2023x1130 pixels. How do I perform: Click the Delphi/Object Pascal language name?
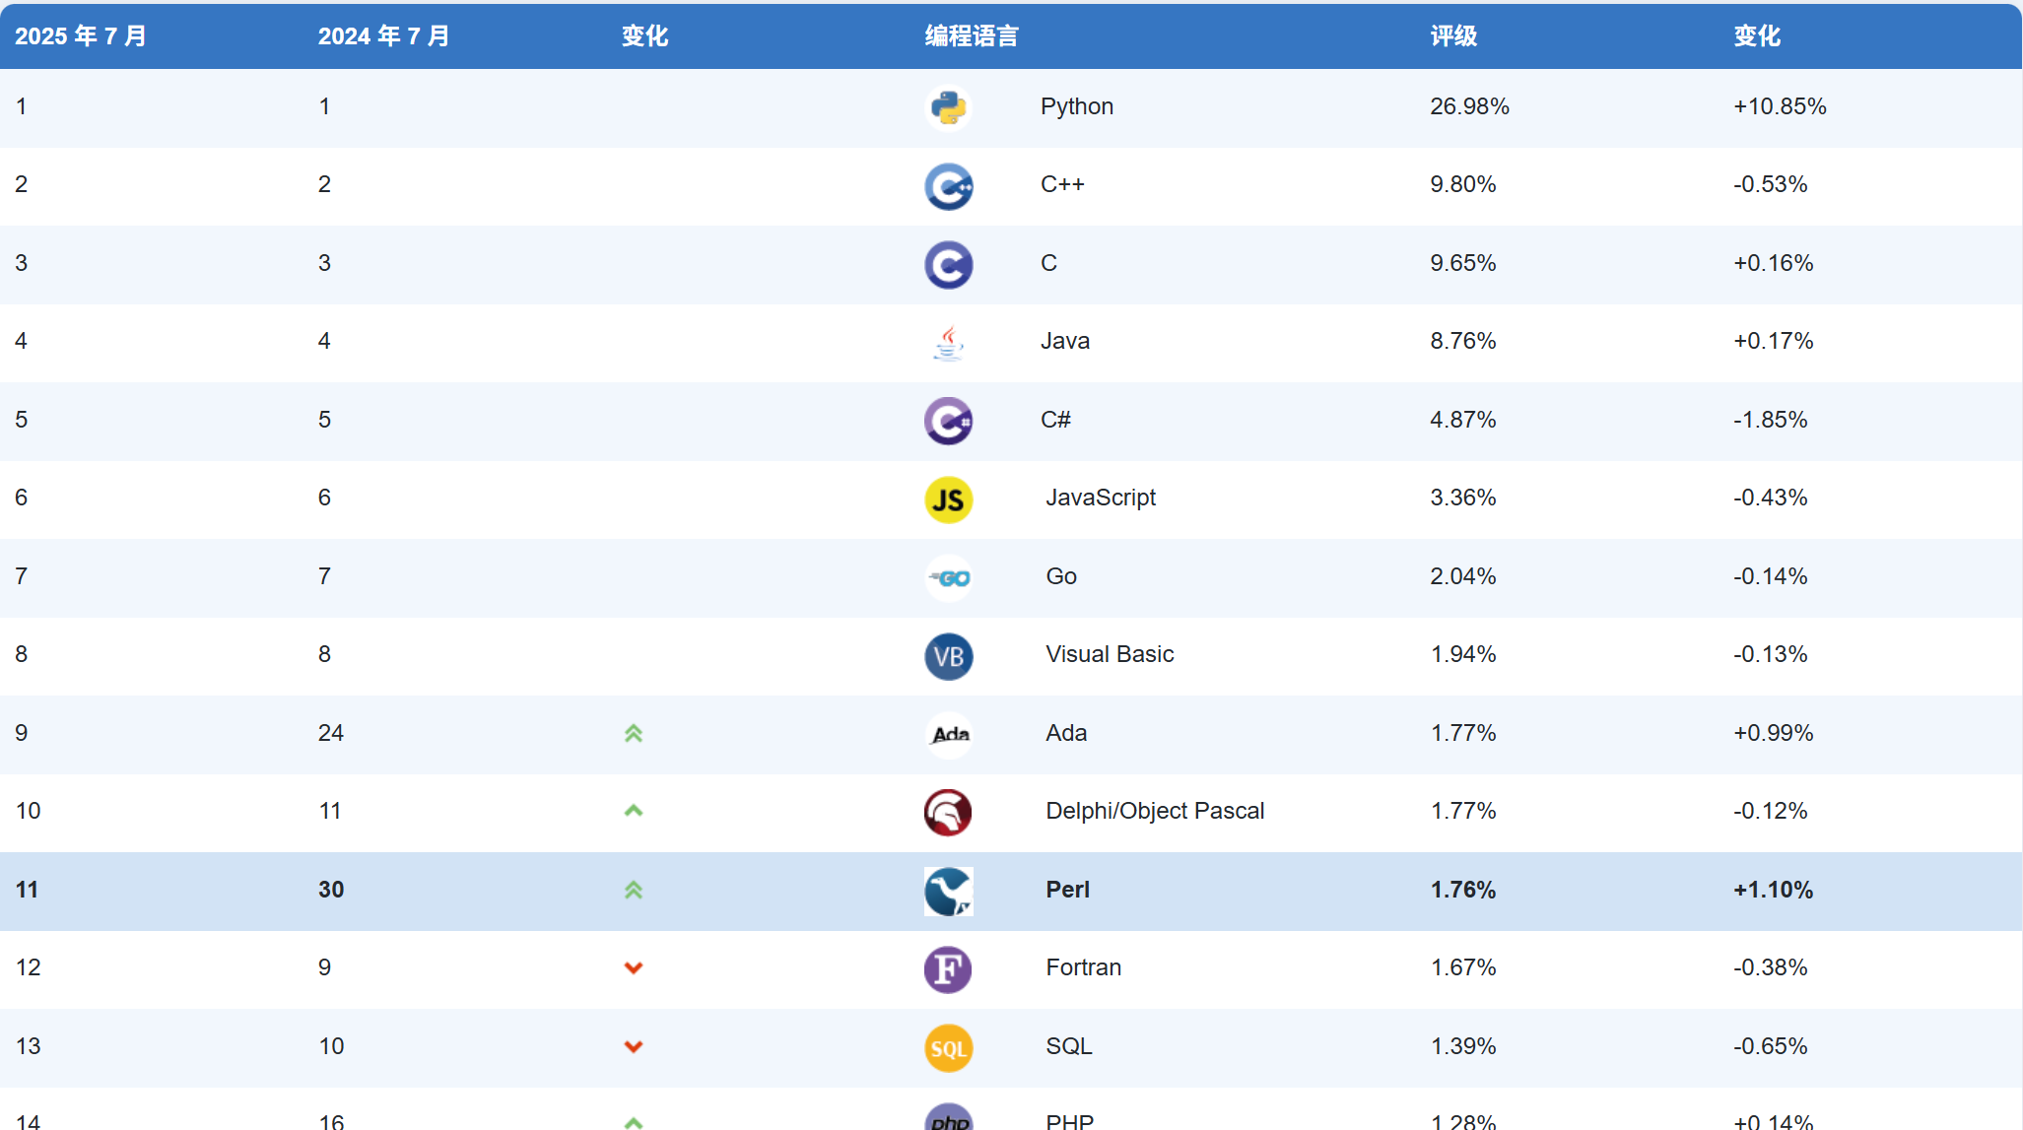1155,811
